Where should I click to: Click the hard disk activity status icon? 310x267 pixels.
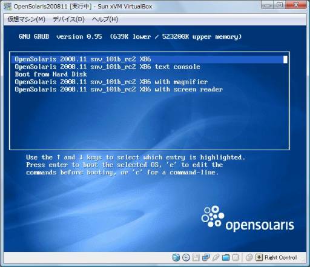176,257
